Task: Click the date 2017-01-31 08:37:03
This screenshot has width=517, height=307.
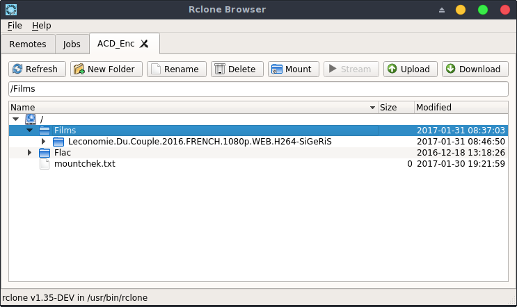Action: (461, 131)
